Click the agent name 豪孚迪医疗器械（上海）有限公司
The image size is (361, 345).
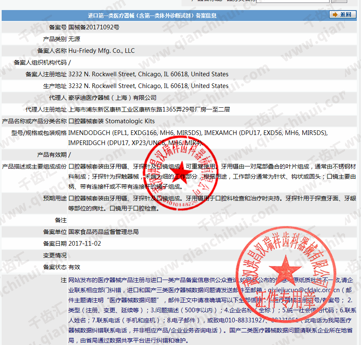(112, 98)
